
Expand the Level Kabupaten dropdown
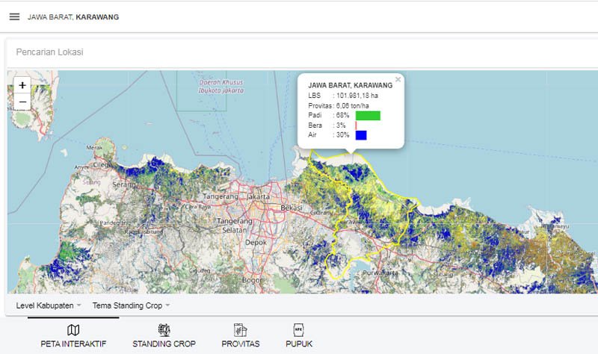point(49,305)
